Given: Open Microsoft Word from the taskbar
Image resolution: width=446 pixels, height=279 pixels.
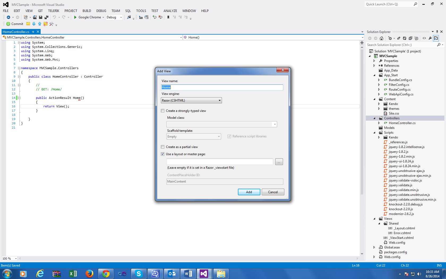Looking at the screenshot, I should point(188,274).
